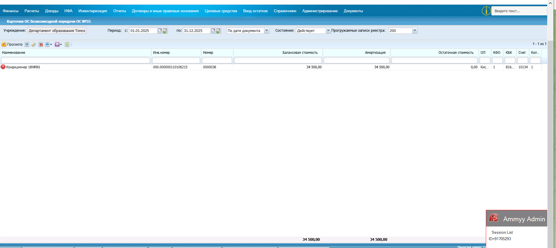556x248 pixels.
Task: Open the Состояние Действует dropdown
Action: [328, 31]
